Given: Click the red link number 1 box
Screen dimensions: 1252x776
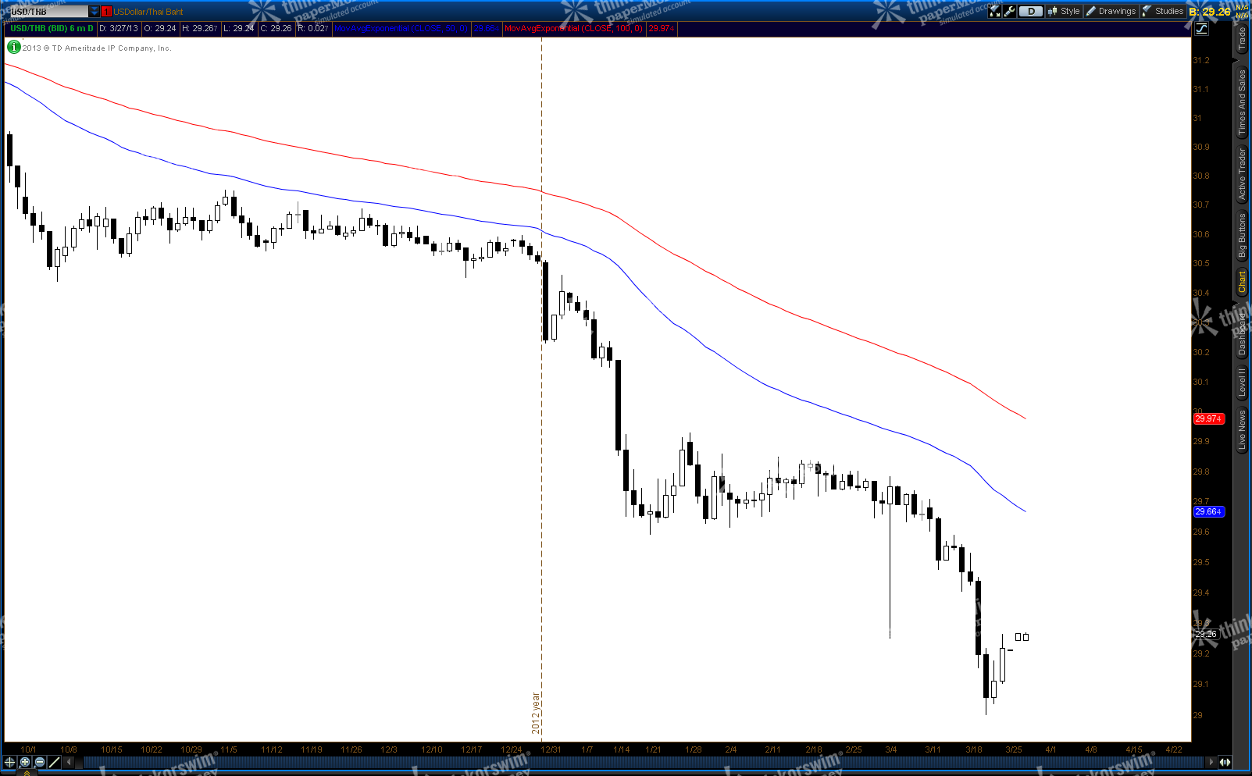Looking at the screenshot, I should point(107,11).
